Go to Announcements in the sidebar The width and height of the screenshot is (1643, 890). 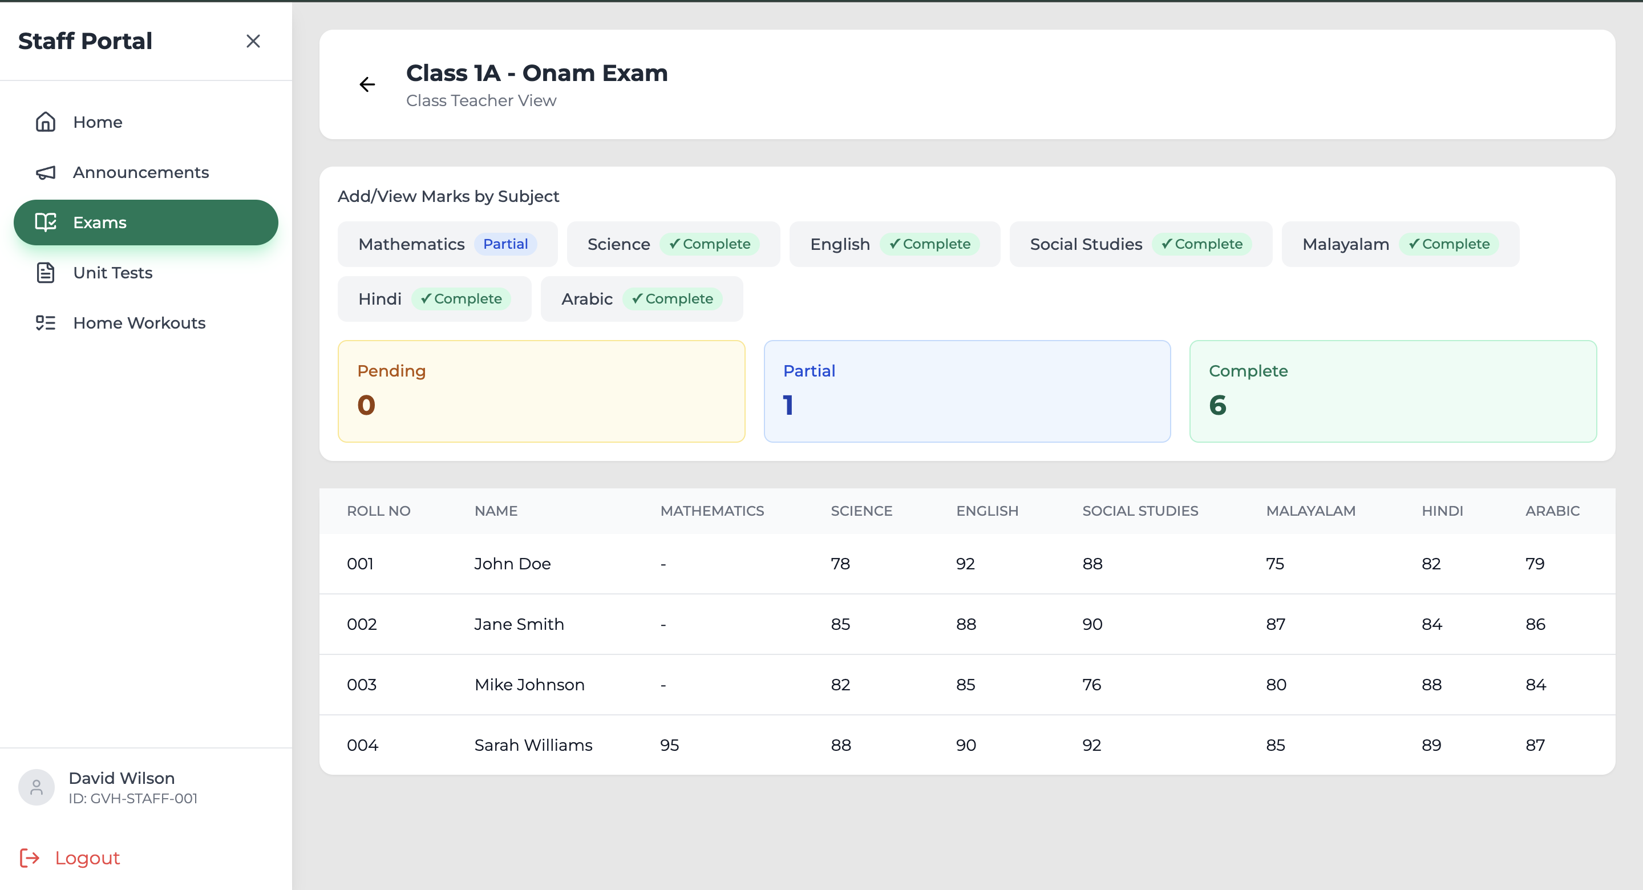[141, 172]
